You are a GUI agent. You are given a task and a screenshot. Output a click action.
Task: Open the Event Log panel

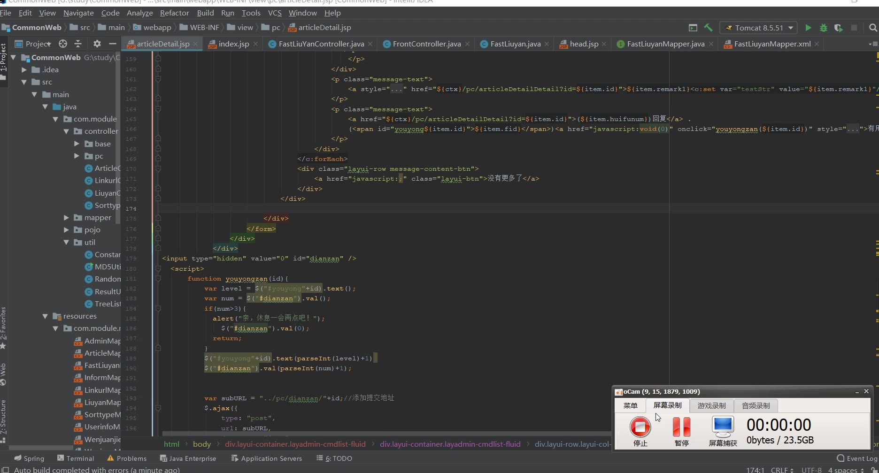point(857,458)
